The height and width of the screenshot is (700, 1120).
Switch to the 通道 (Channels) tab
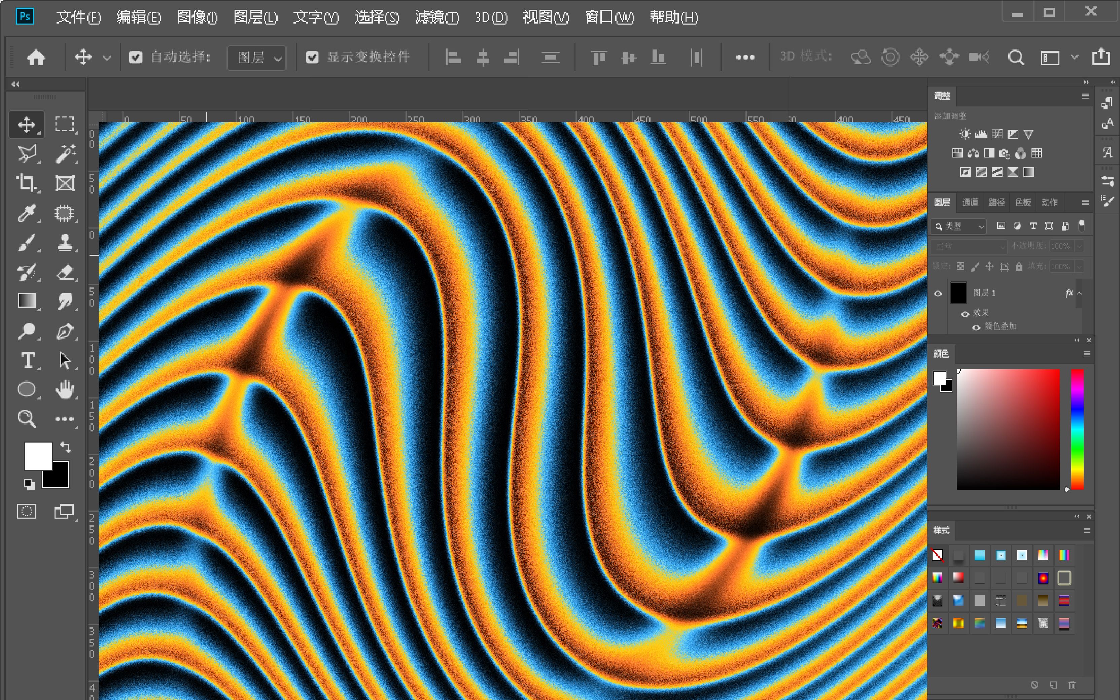coord(970,202)
